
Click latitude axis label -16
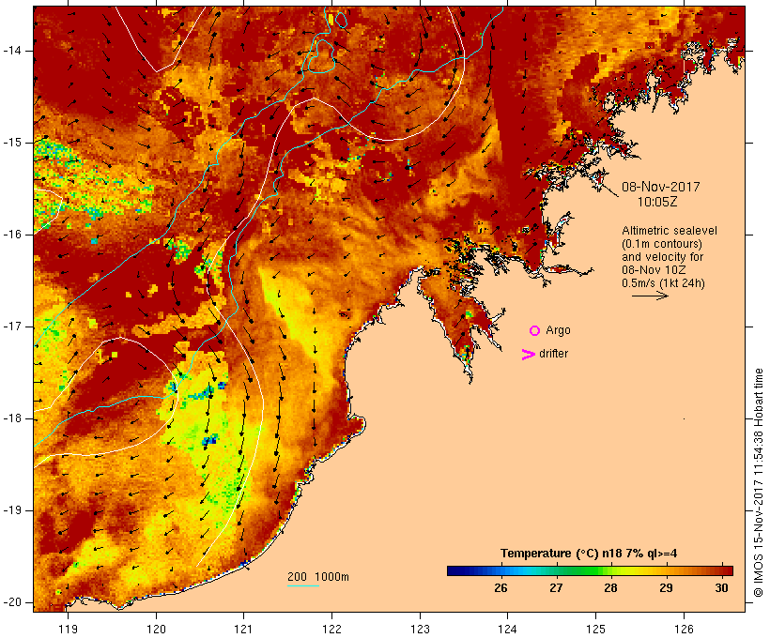[x=12, y=235]
